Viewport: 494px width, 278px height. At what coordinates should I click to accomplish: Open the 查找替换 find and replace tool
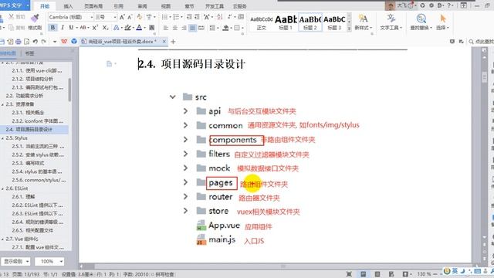coord(421,22)
